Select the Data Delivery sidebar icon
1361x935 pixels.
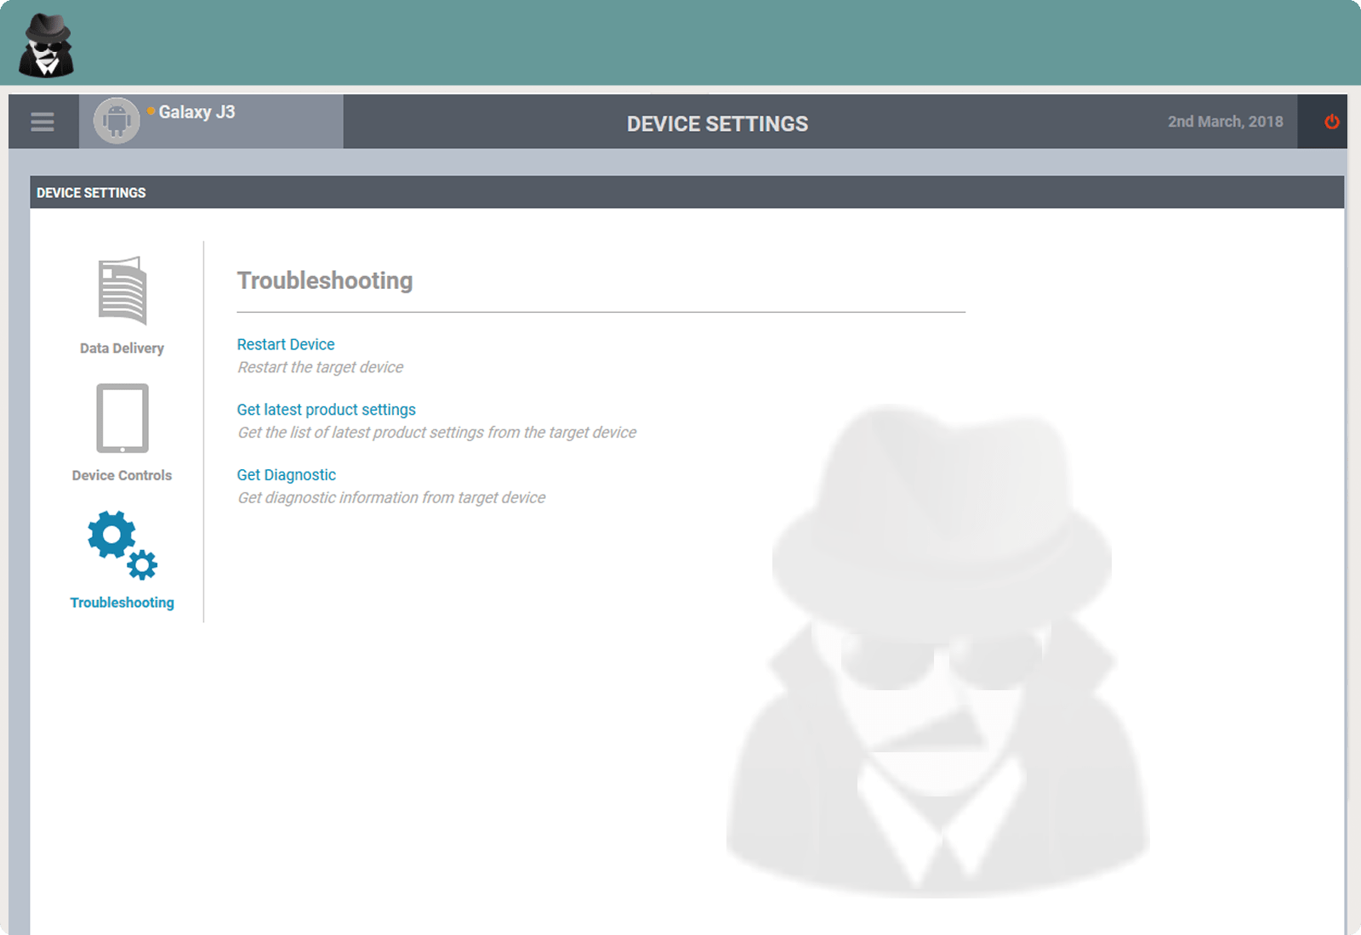coord(122,289)
